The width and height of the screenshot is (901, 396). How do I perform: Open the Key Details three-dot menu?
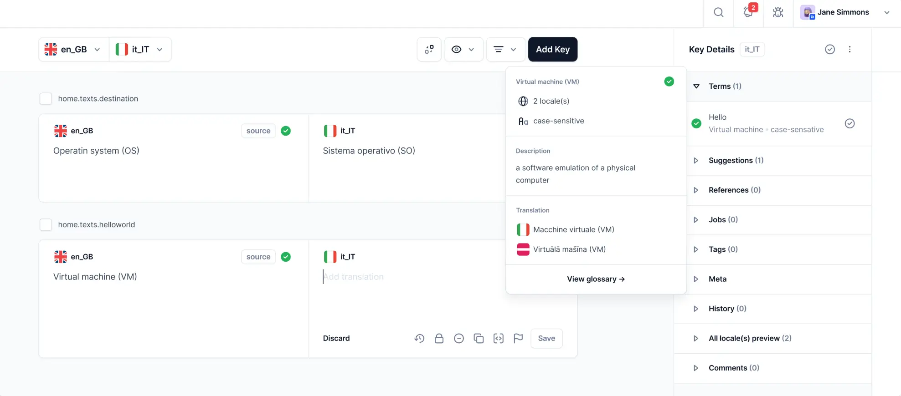click(850, 49)
